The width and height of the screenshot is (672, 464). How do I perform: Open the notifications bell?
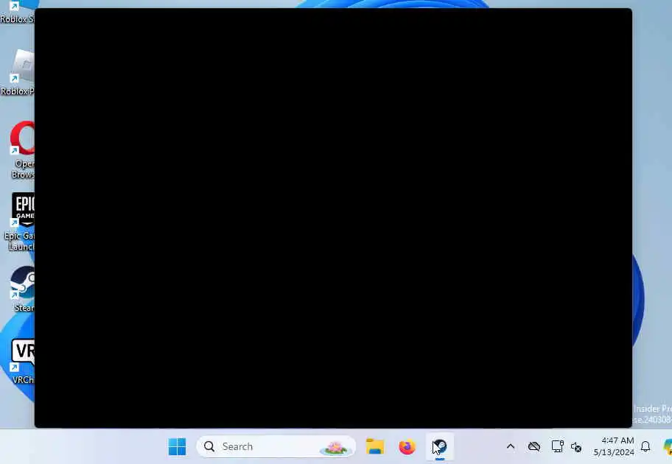pyautogui.click(x=645, y=447)
